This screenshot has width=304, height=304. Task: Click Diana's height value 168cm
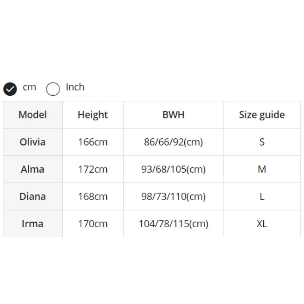(93, 196)
